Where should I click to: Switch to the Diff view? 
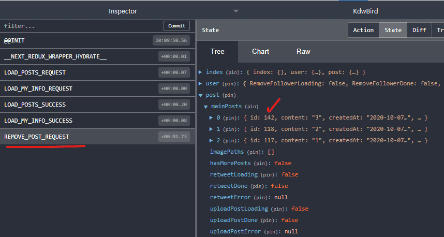419,30
